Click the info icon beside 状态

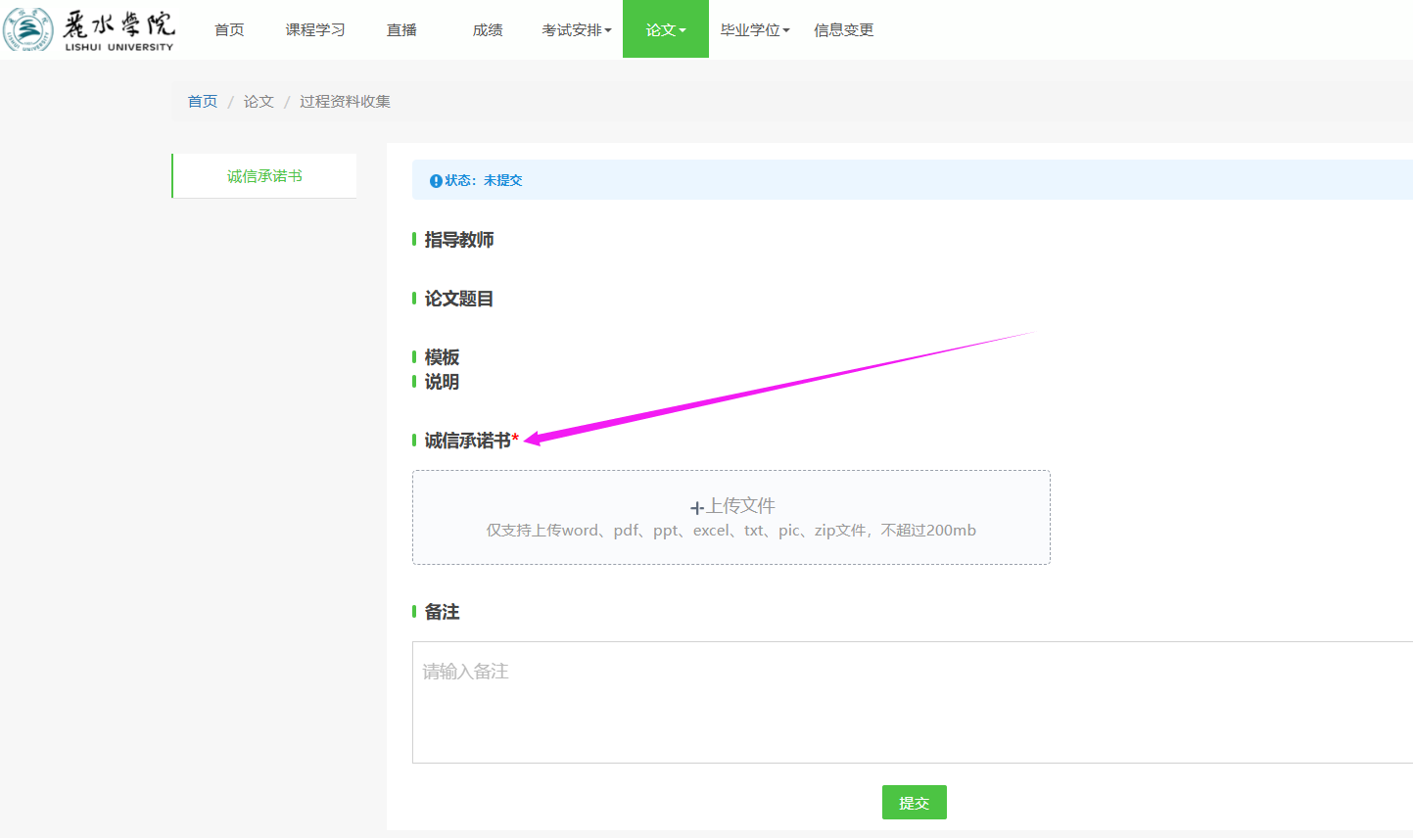pos(436,181)
